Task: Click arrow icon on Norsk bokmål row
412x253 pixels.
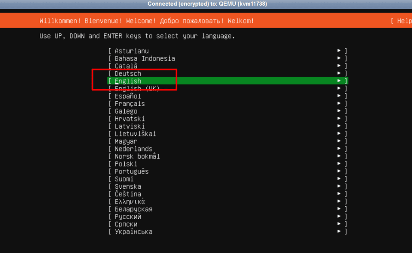Action: click(339, 156)
